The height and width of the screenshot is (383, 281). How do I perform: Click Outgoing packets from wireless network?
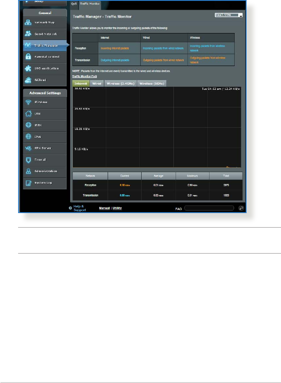pos(208,60)
